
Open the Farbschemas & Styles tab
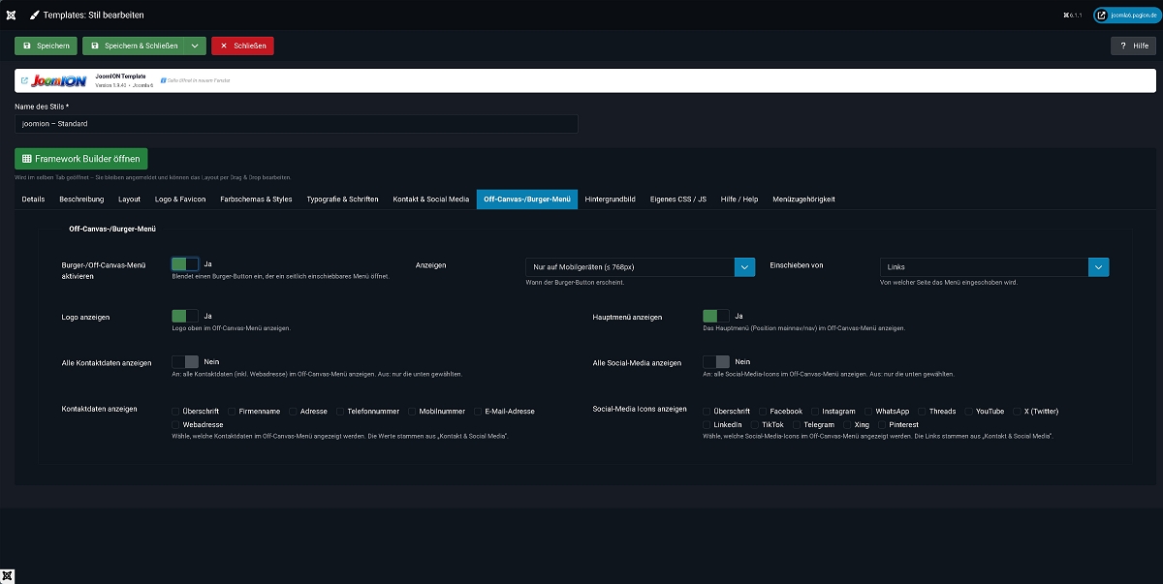click(x=256, y=200)
